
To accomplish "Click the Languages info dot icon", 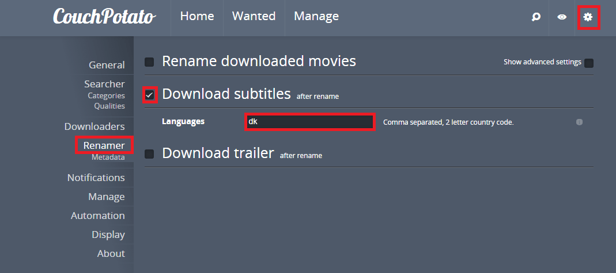I will click(579, 122).
